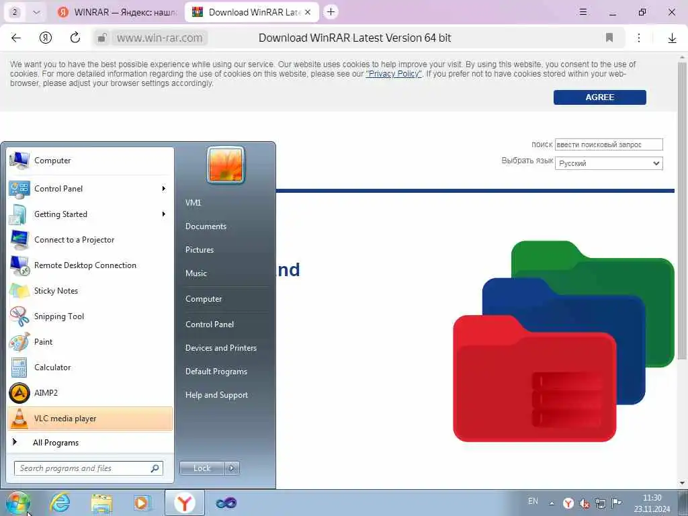The width and height of the screenshot is (688, 516).
Task: Open the infinity-logo taskbar app
Action: point(226,503)
